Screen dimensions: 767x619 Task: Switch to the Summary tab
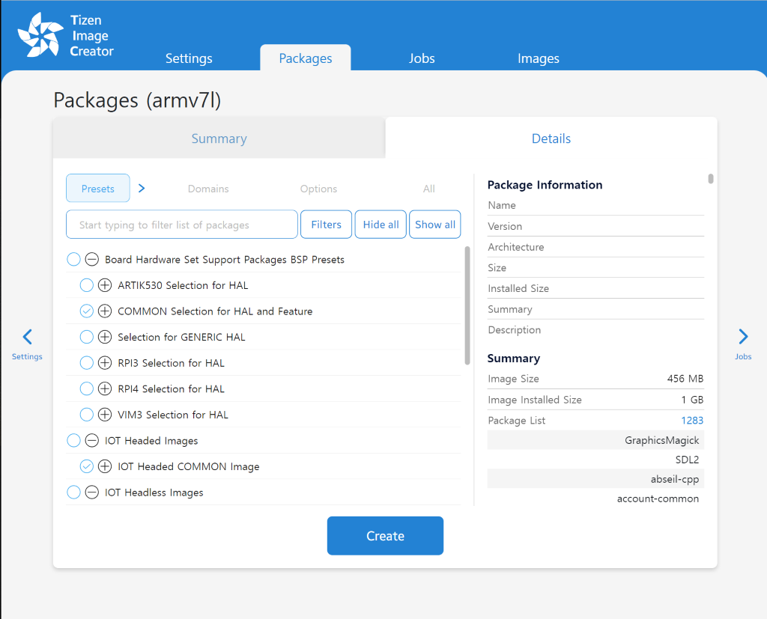click(x=219, y=138)
